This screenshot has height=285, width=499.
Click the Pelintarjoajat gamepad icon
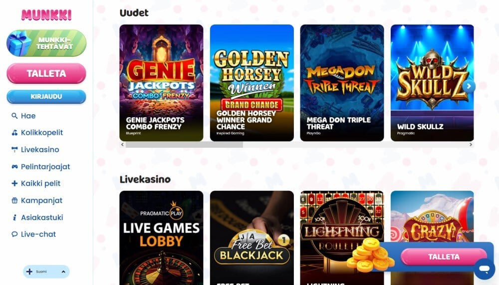[14, 167]
